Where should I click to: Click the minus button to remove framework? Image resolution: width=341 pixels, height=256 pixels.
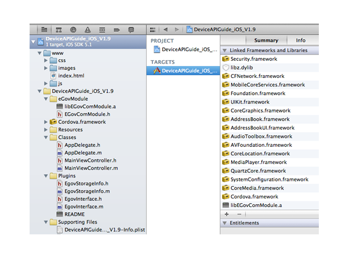pos(239,214)
